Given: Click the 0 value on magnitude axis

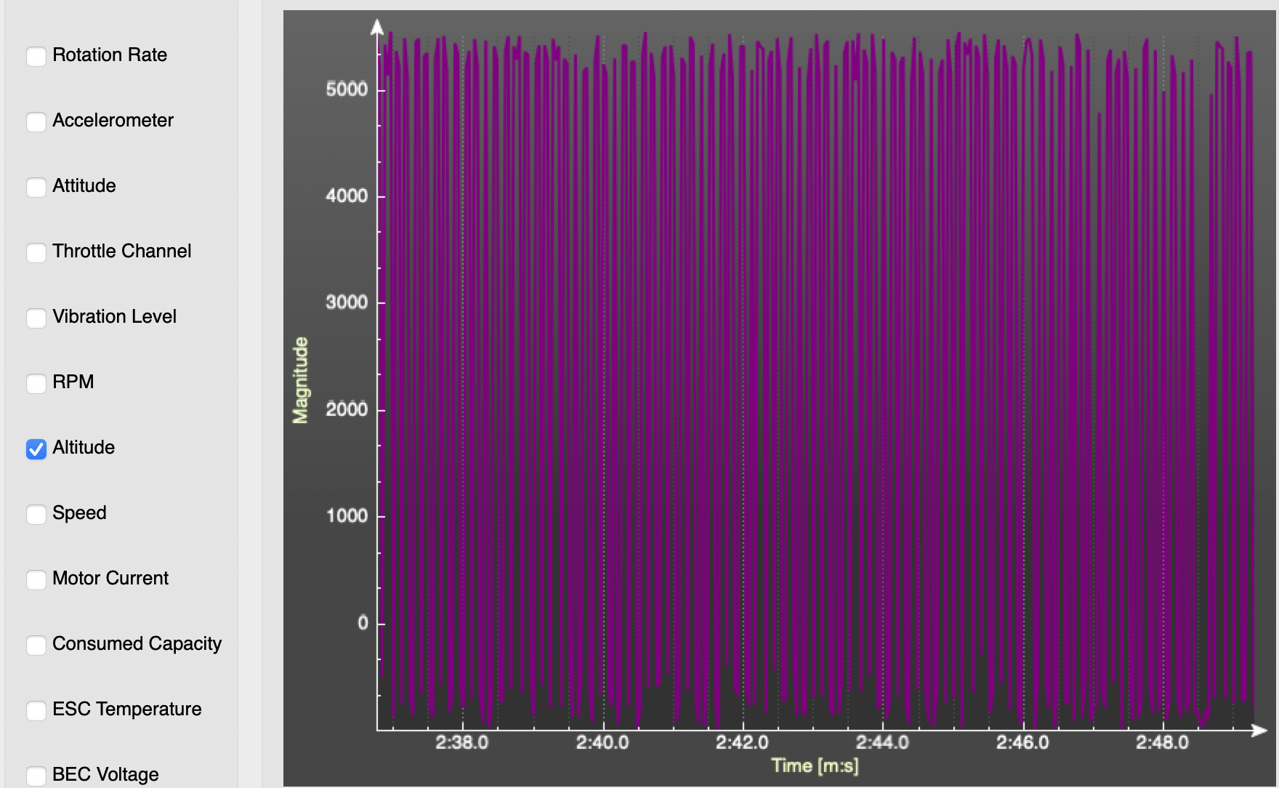Looking at the screenshot, I should tap(363, 623).
